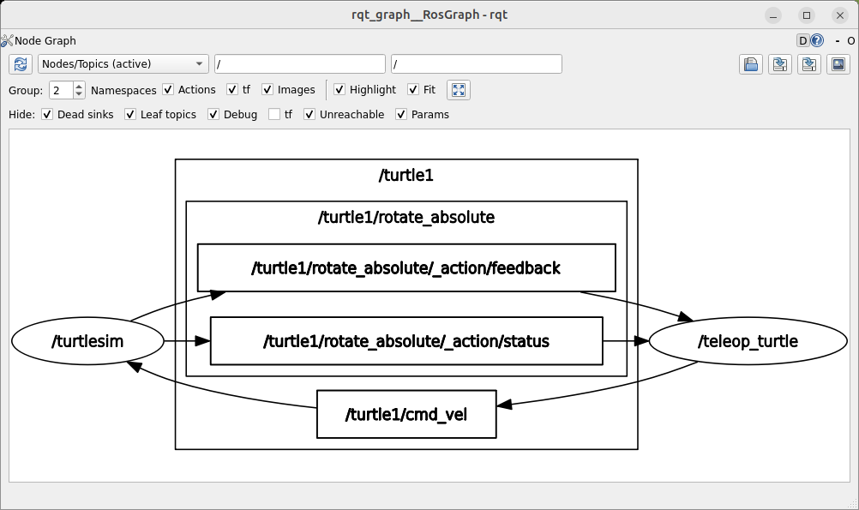859x510 pixels.
Task: Close the rqt window
Action: click(x=840, y=15)
